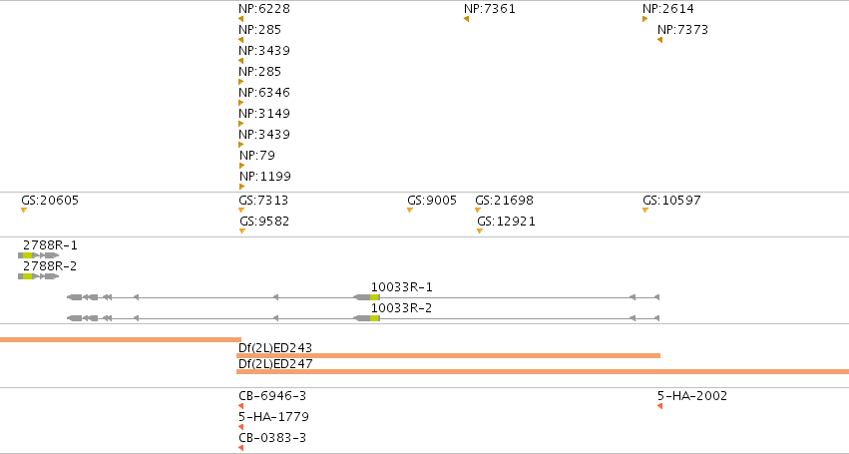This screenshot has width=849, height=454.
Task: Select the CB-6946-3 label text
Action: pyautogui.click(x=272, y=396)
